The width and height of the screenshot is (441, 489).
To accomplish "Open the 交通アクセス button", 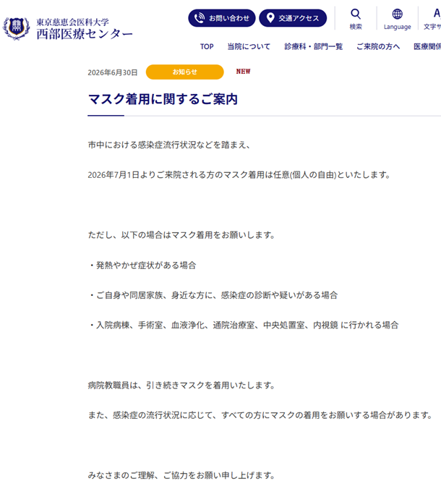I will [293, 18].
